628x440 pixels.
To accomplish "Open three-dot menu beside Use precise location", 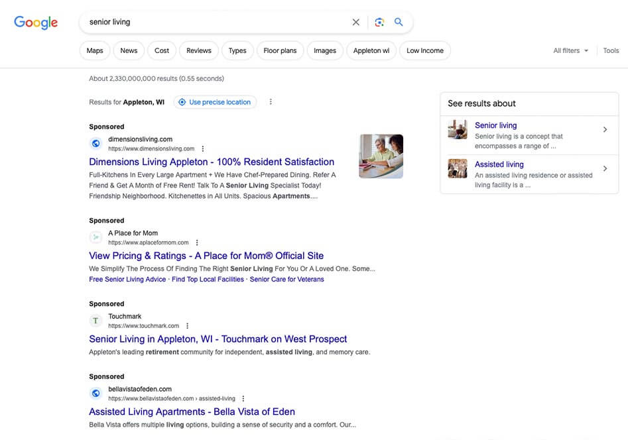I will click(271, 102).
